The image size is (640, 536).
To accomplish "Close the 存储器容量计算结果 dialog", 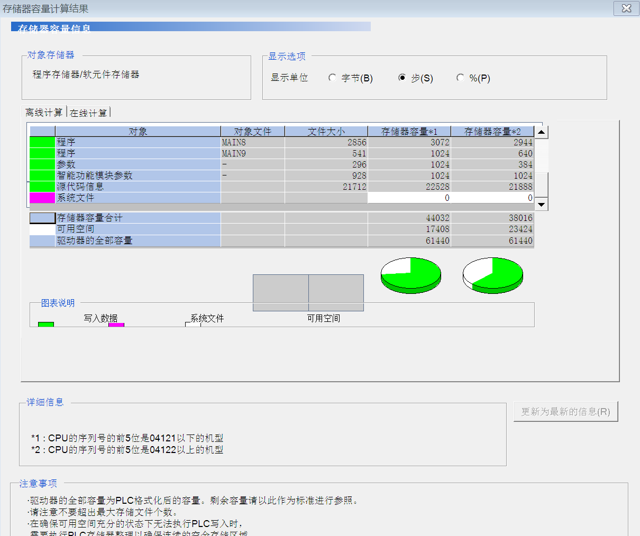I will [626, 8].
